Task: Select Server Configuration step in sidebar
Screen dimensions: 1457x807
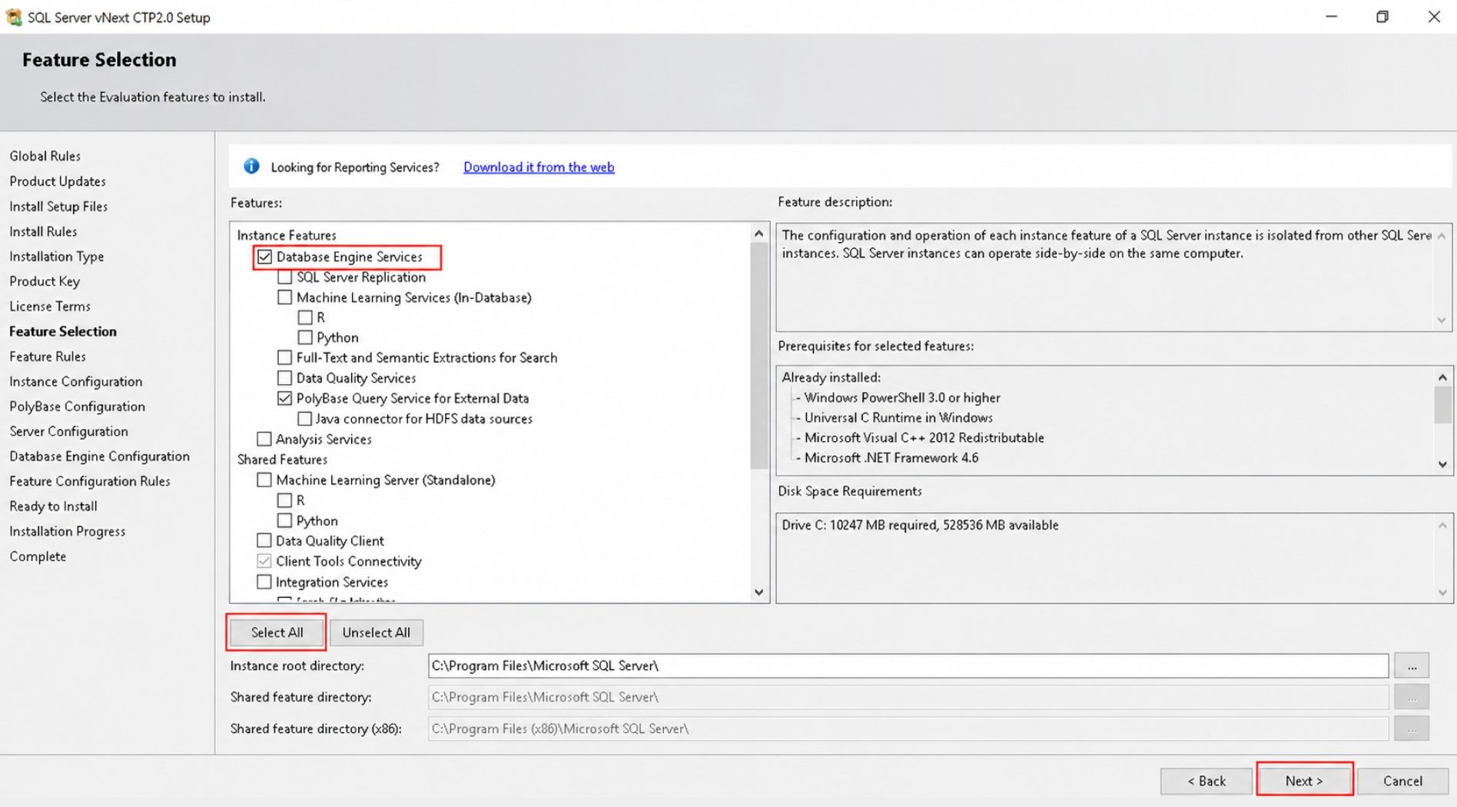Action: tap(68, 431)
